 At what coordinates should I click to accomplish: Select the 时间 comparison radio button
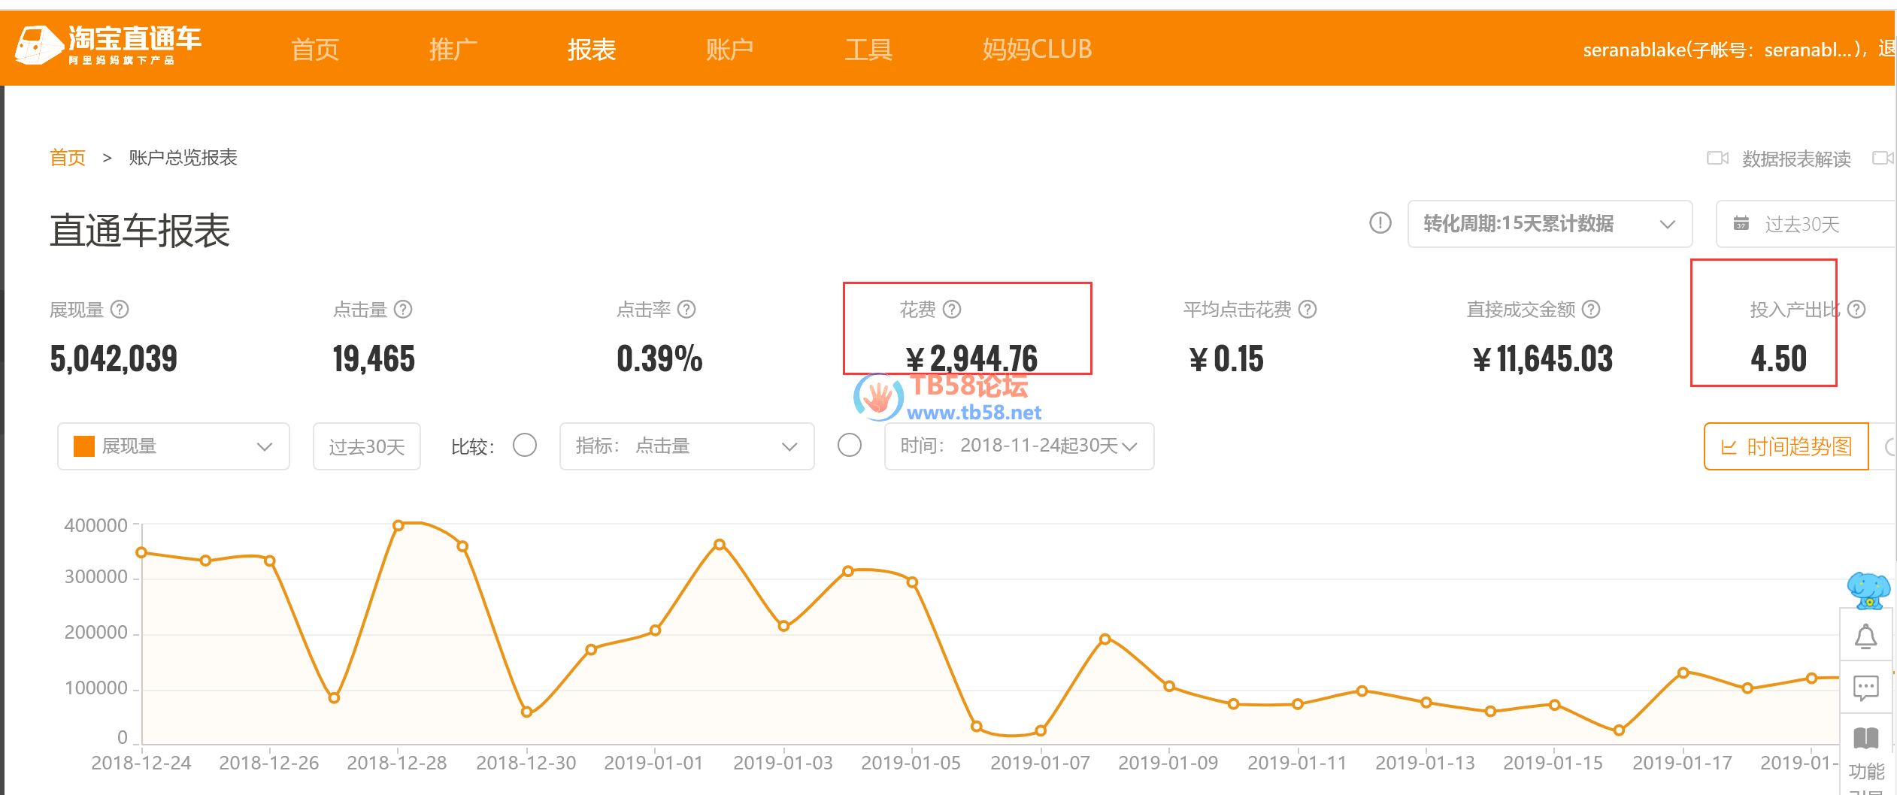[x=849, y=446]
